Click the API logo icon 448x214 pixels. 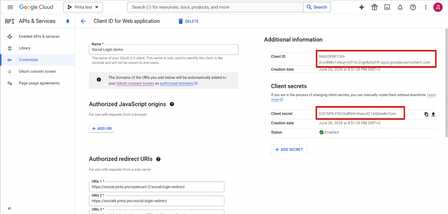point(10,21)
